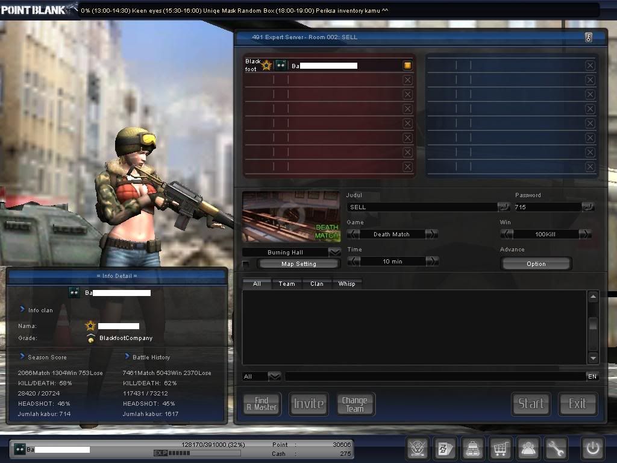This screenshot has height=463, width=617.
Task: Switch to the Whisp chat tab
Action: point(346,284)
